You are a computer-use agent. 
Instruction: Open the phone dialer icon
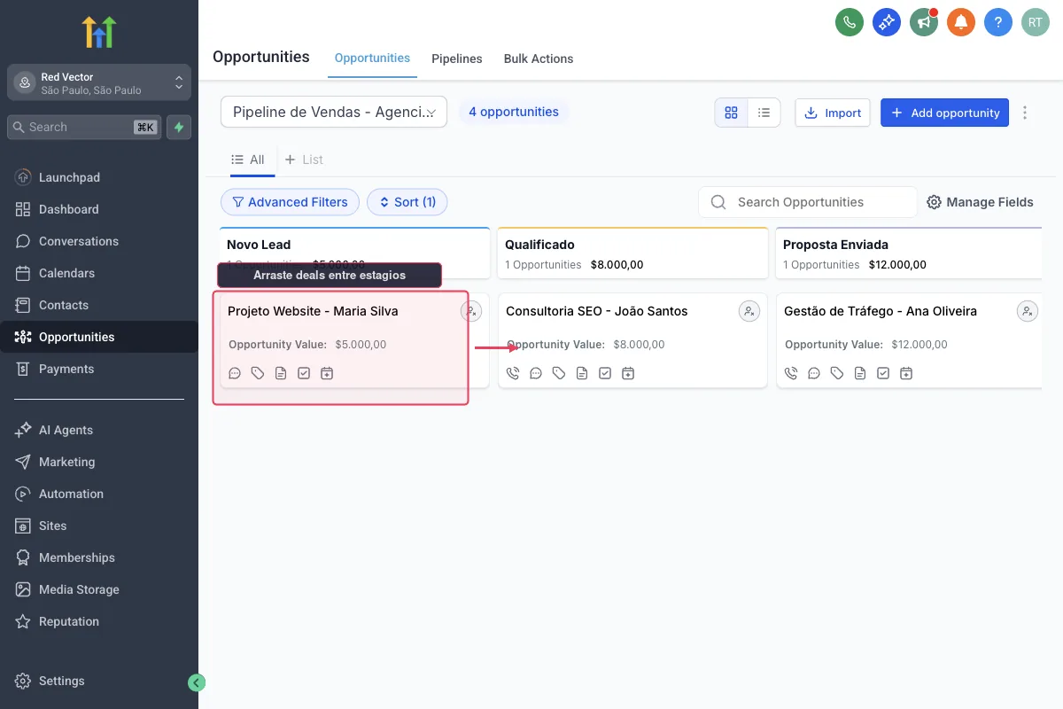tap(850, 21)
